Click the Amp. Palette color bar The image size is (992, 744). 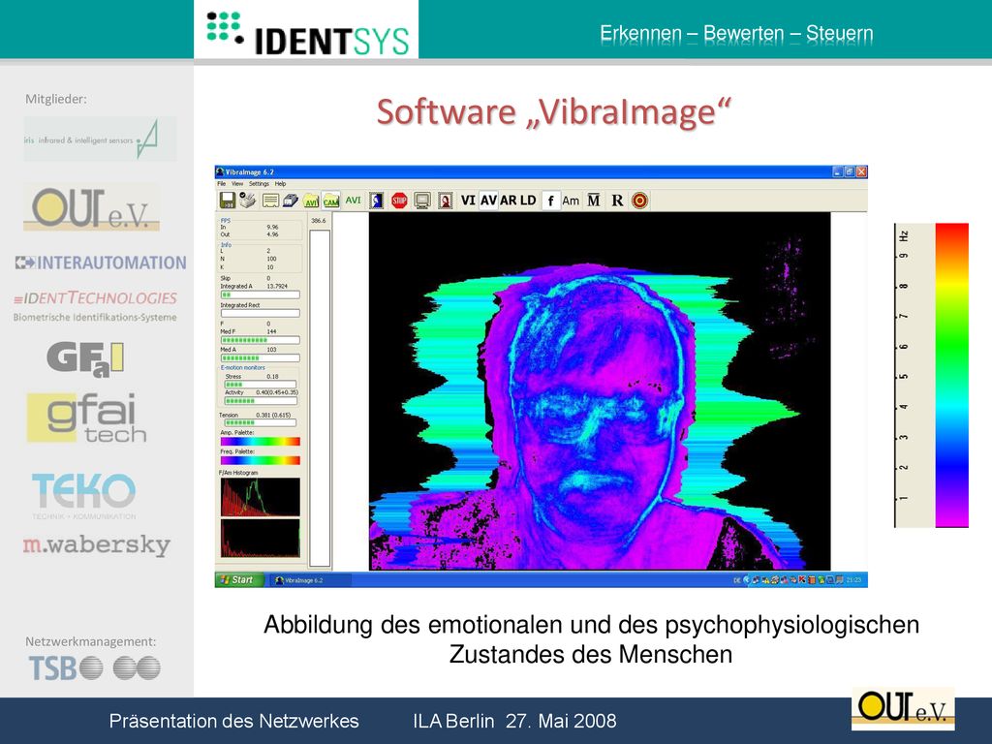click(260, 442)
